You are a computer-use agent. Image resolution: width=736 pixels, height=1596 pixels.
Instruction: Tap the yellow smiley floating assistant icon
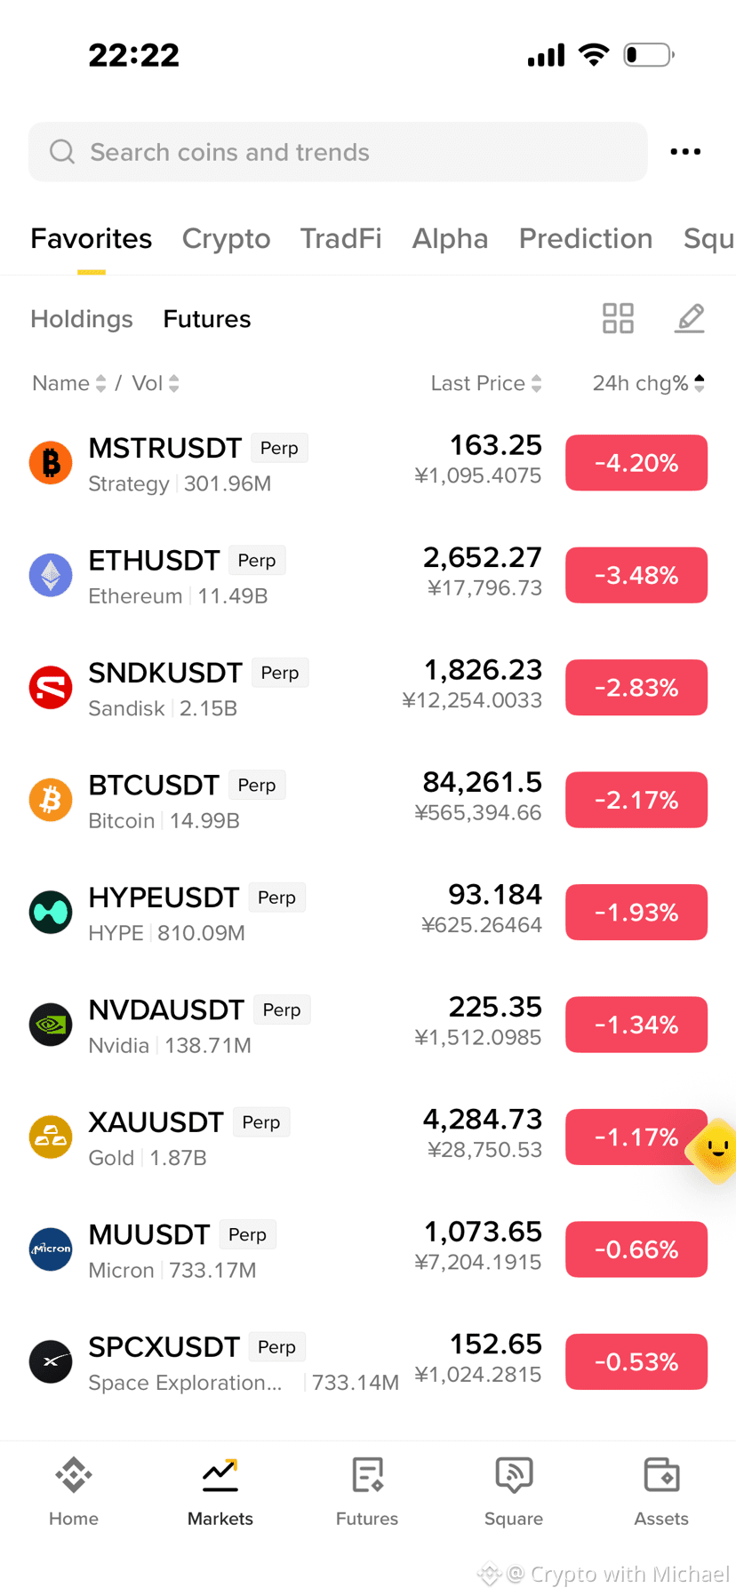(x=715, y=1150)
